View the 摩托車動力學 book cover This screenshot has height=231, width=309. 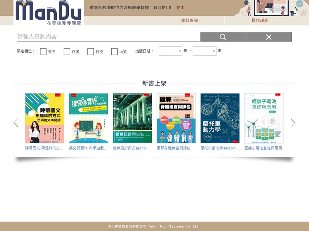220,118
